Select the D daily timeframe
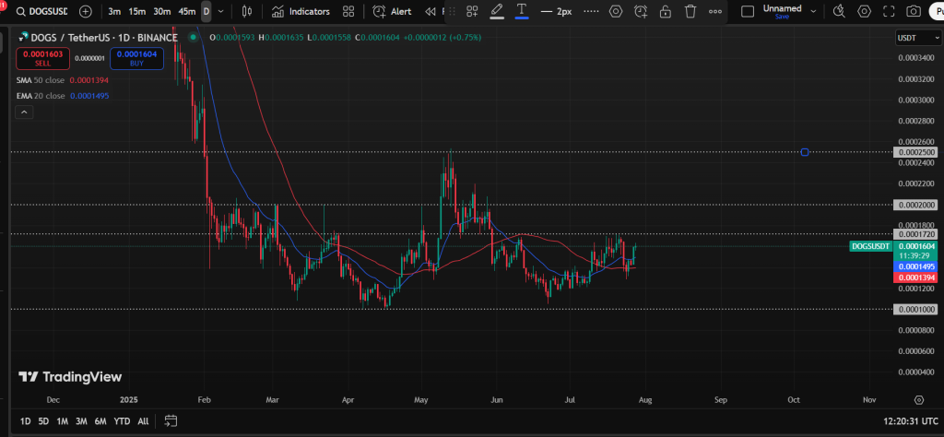944x437 pixels. pos(206,11)
